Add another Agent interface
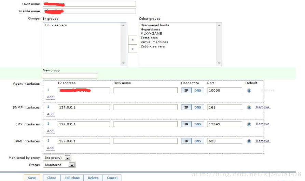Viewport: 305px width, 181px height. pyautogui.click(x=50, y=97)
